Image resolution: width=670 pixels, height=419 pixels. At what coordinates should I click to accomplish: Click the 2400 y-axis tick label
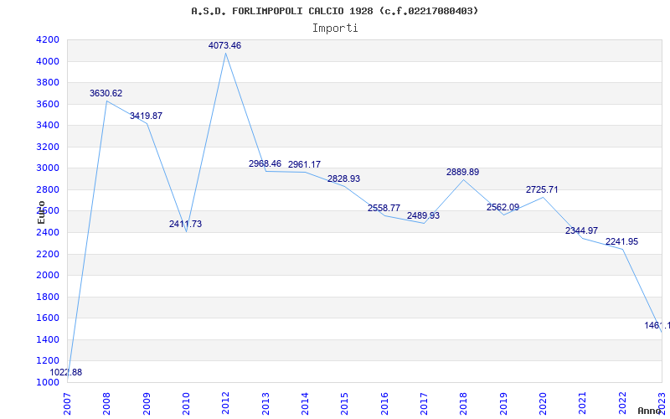[48, 233]
